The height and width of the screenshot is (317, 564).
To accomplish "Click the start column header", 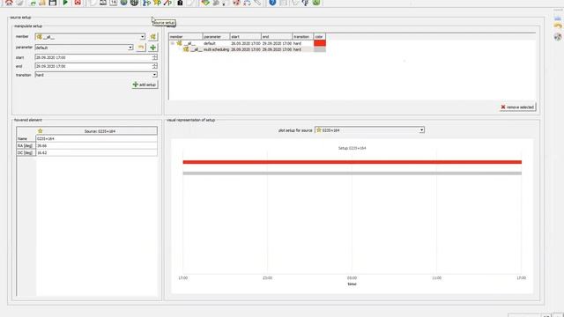I will click(245, 37).
